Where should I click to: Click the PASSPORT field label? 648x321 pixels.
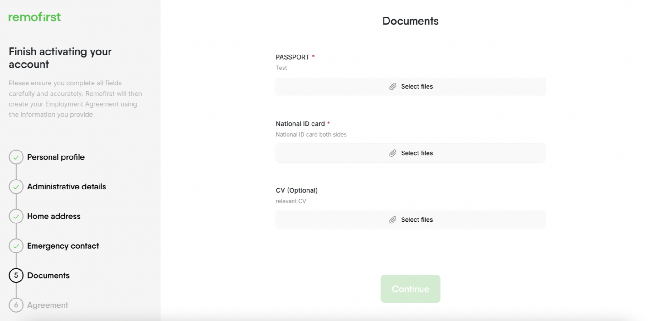click(293, 57)
